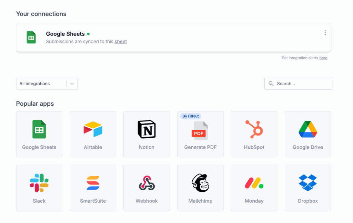Open the three-dot menu for Google Sheets connection
The image size is (353, 223).
pyautogui.click(x=325, y=33)
